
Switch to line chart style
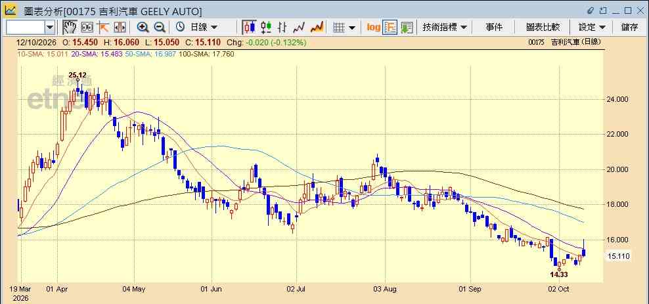(299, 28)
